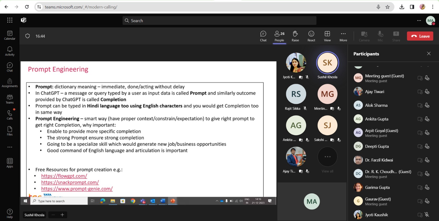Click the Teams logo in the header
Screen dimensions: 439x221
point(24,20)
